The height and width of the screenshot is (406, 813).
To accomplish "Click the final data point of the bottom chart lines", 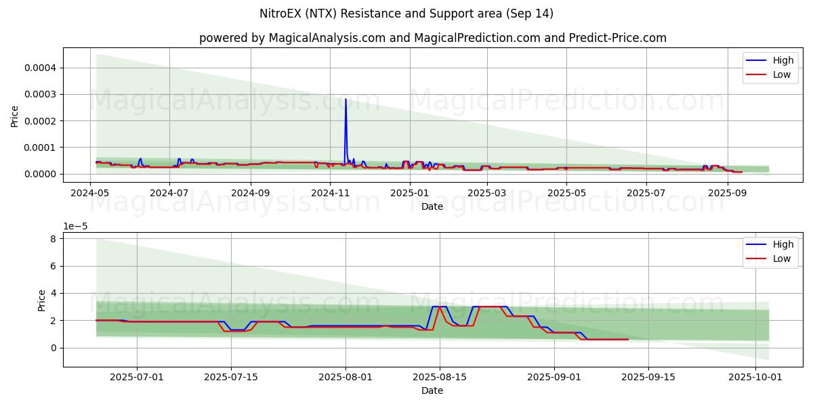I will click(628, 339).
